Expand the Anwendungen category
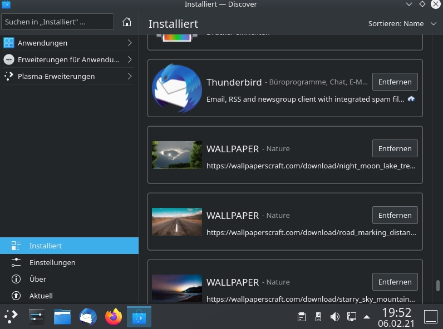 click(68, 43)
